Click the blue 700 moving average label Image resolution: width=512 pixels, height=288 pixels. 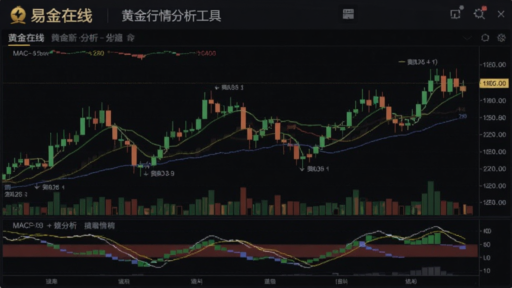pyautogui.click(x=462, y=116)
